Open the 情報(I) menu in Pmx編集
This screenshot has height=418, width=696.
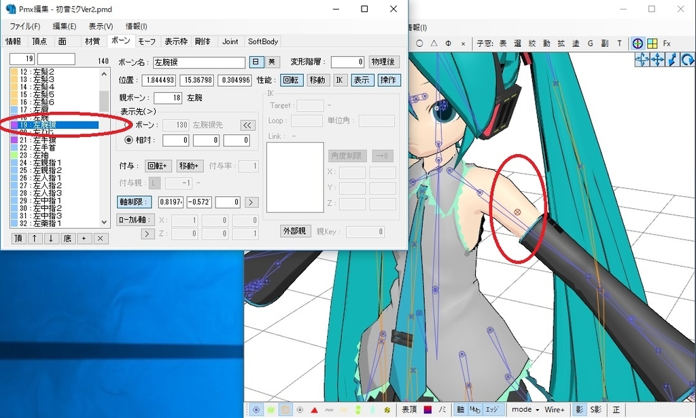point(136,26)
